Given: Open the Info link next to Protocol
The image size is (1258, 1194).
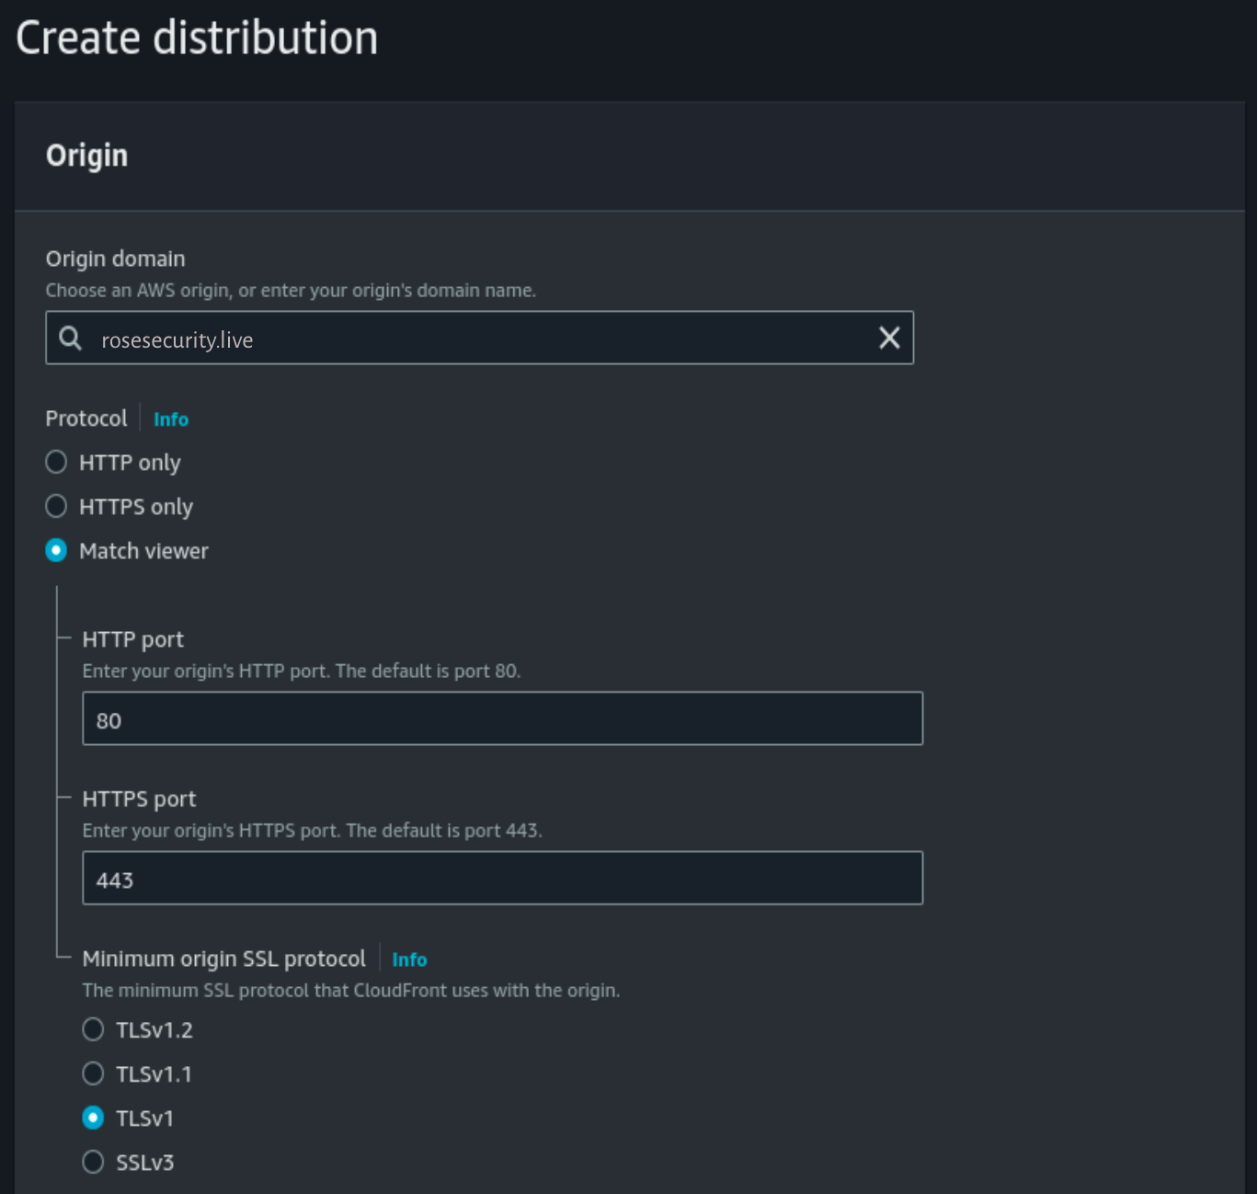Looking at the screenshot, I should coord(171,419).
